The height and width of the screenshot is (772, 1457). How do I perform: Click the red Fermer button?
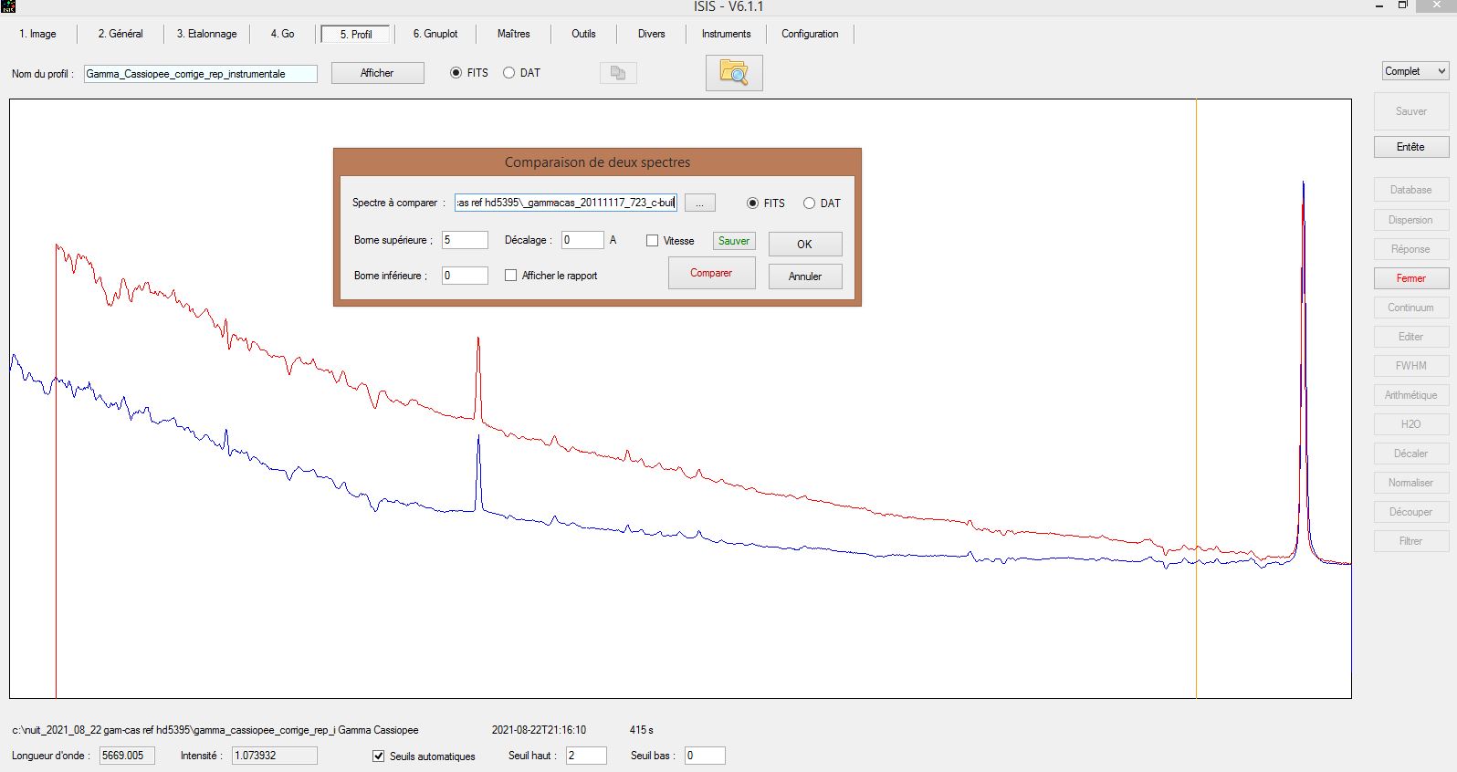[1410, 278]
